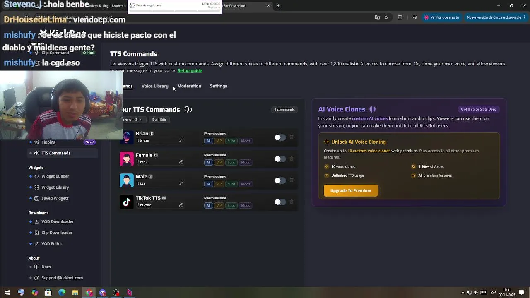Enable the TikTok TTS command toggle

[280, 202]
